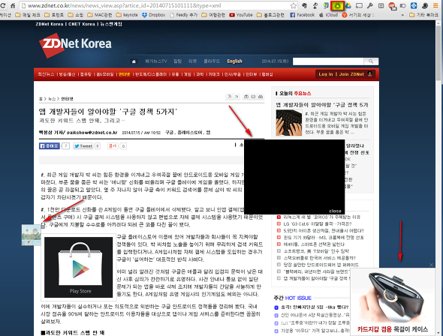Open the 인터넷 category tab
443x336 pixels.
tap(124, 74)
